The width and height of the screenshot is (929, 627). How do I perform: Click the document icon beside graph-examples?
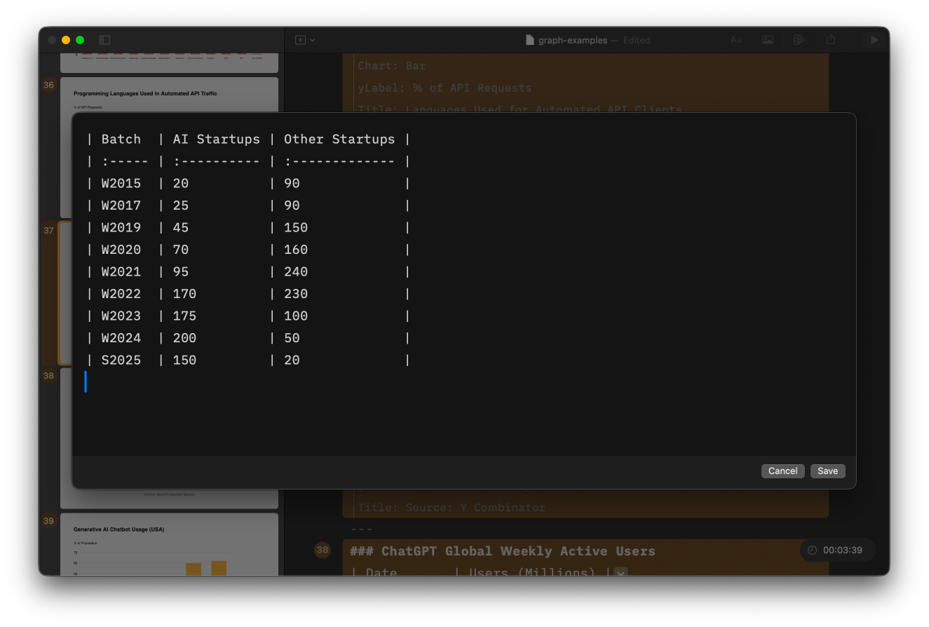pos(529,40)
